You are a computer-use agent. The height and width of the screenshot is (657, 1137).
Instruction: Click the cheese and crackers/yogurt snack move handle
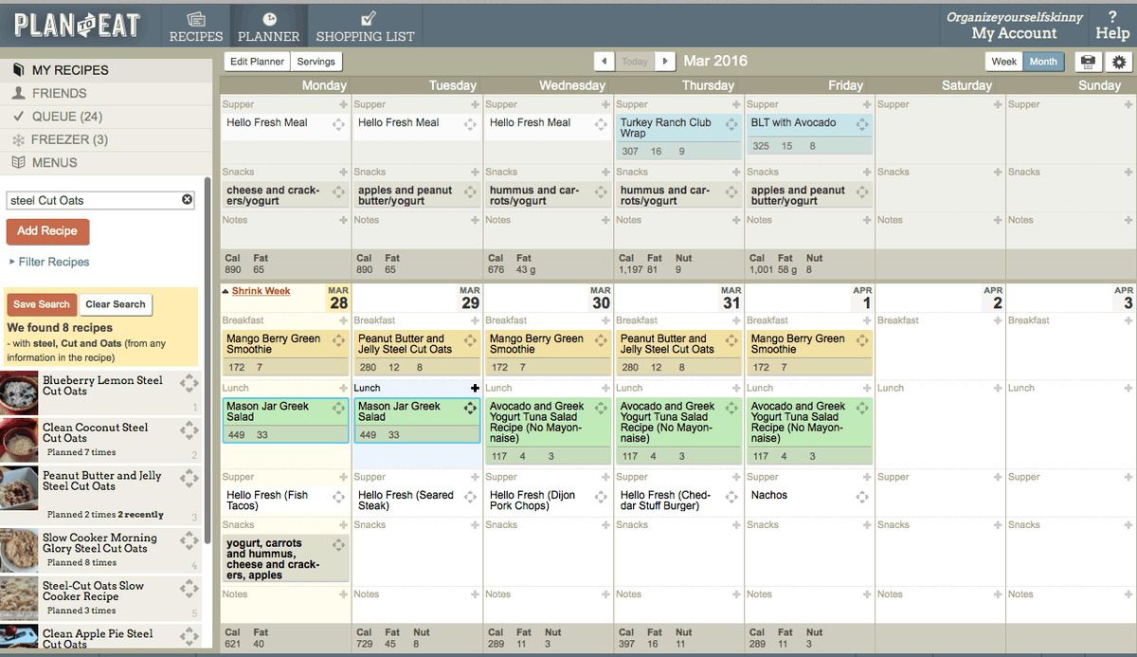tap(339, 192)
